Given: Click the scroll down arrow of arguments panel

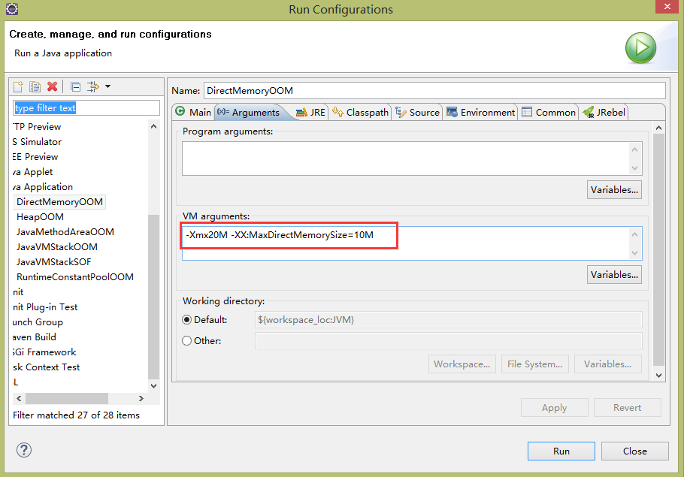Looking at the screenshot, I should 658,376.
